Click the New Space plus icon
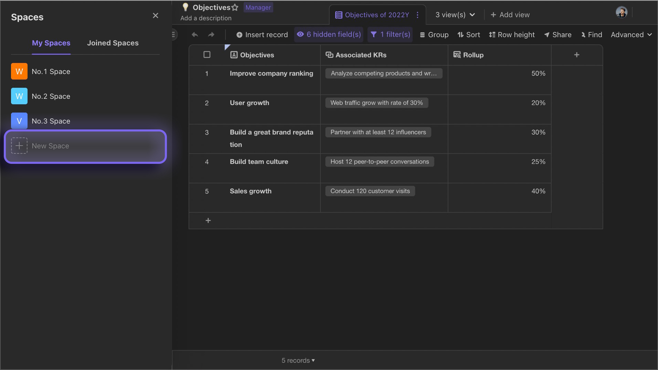 [19, 146]
